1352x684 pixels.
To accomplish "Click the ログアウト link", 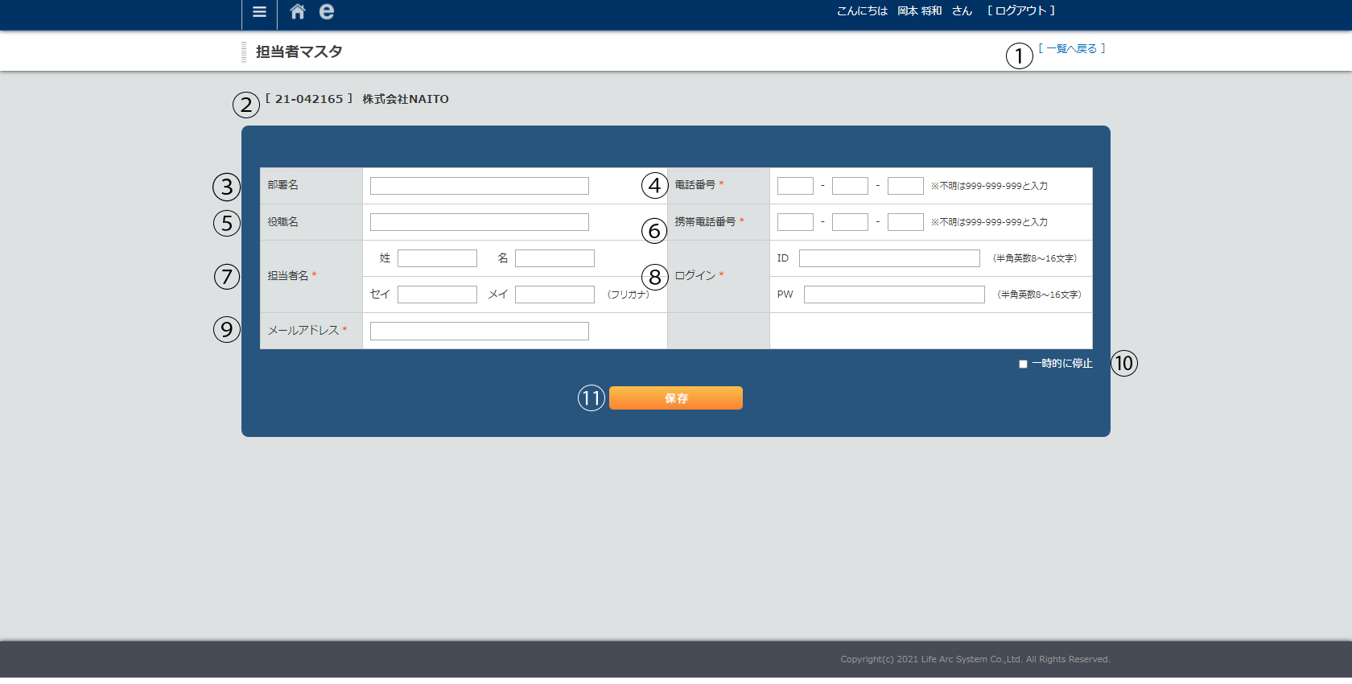I will pos(1020,11).
